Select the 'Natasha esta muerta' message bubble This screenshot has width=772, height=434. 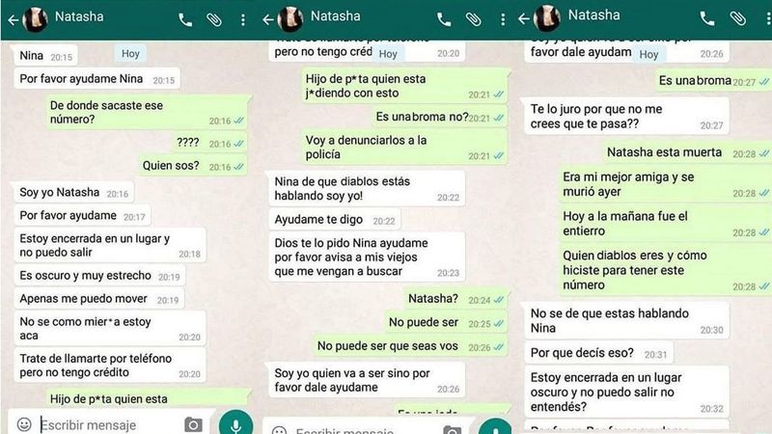point(685,152)
